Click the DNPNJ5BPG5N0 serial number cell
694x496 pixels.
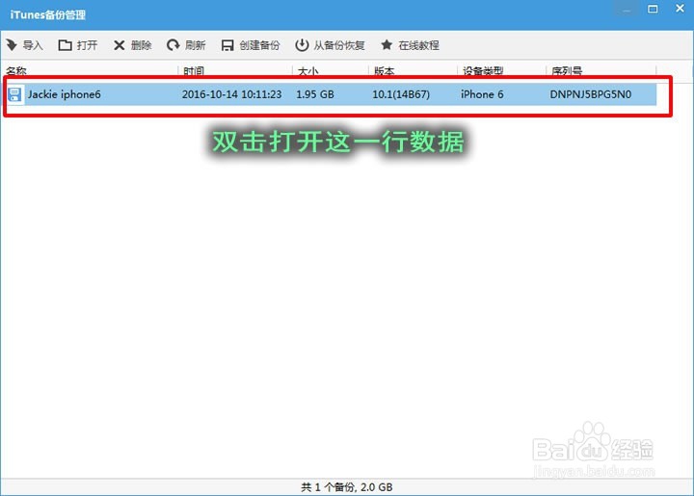click(591, 94)
